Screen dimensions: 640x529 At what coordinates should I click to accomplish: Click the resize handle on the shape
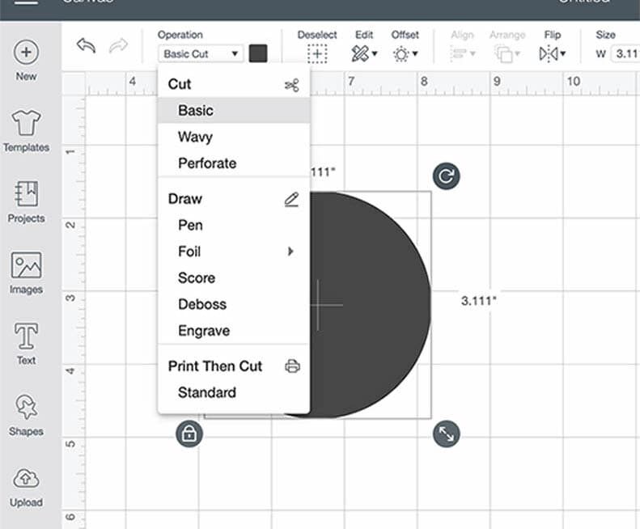446,434
